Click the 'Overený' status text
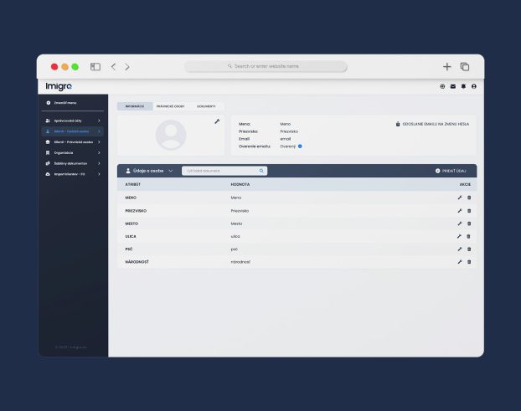This screenshot has width=521, height=411. [288, 146]
